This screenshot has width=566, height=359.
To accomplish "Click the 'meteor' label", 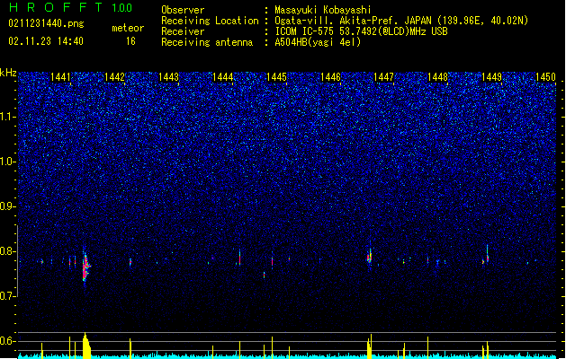I will pos(128,28).
